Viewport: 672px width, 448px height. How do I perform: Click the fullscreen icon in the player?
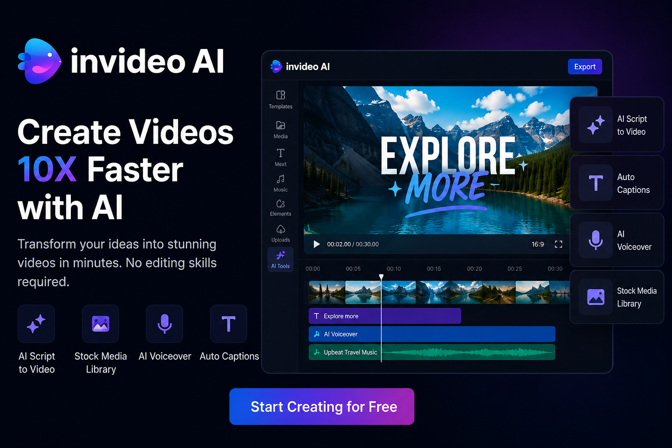pos(558,244)
